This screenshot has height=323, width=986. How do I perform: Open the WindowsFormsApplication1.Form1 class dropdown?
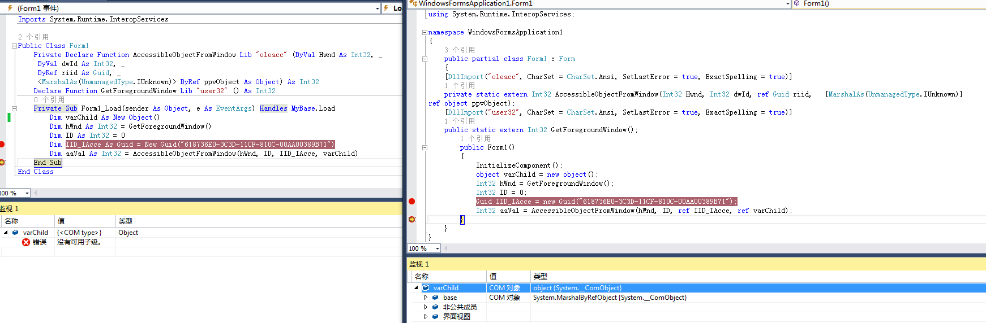tap(788, 3)
